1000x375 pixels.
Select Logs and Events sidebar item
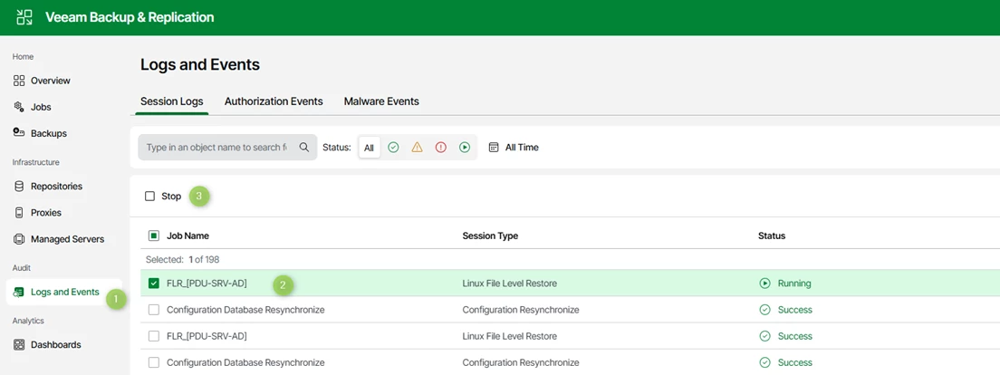pos(64,292)
